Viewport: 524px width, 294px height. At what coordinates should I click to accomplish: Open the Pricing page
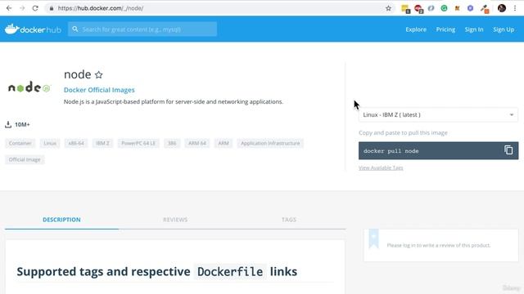(x=445, y=29)
